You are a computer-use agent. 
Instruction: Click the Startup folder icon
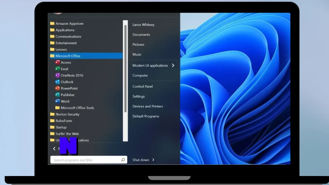(x=52, y=127)
